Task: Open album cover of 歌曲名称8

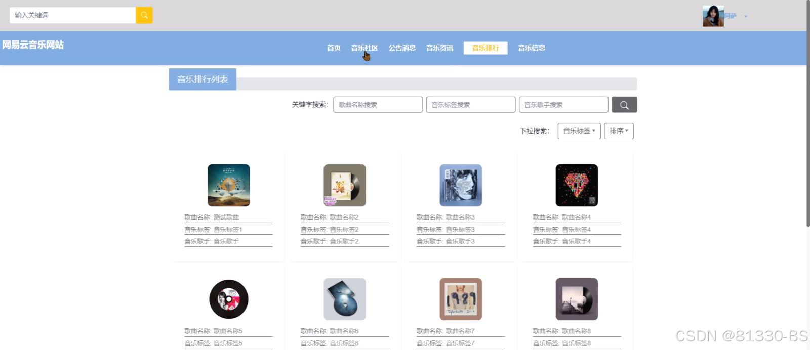Action: [x=577, y=299]
